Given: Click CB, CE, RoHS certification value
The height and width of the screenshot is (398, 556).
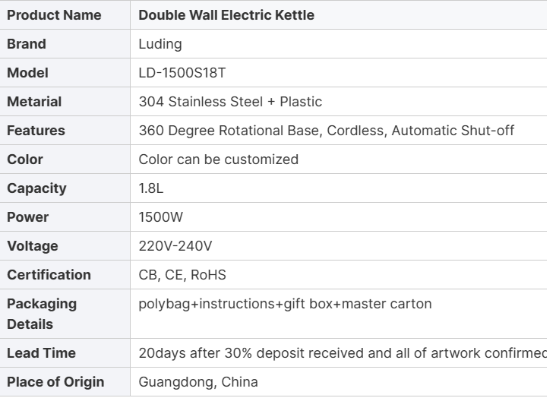Looking at the screenshot, I should pyautogui.click(x=182, y=275).
